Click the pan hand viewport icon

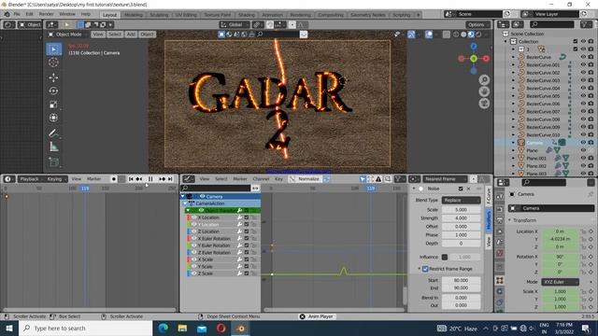click(484, 91)
